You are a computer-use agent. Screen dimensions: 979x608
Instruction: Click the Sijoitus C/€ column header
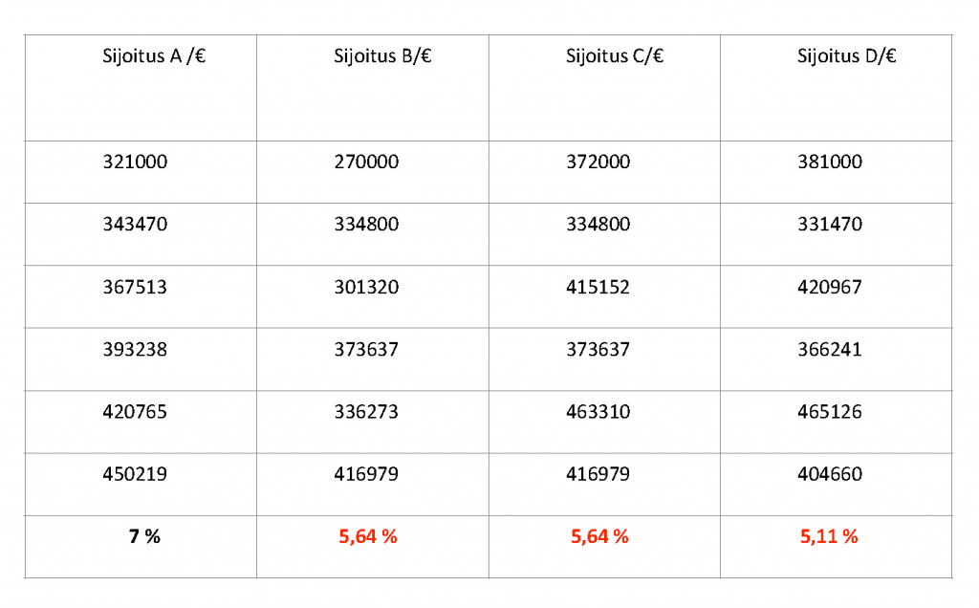click(x=615, y=55)
